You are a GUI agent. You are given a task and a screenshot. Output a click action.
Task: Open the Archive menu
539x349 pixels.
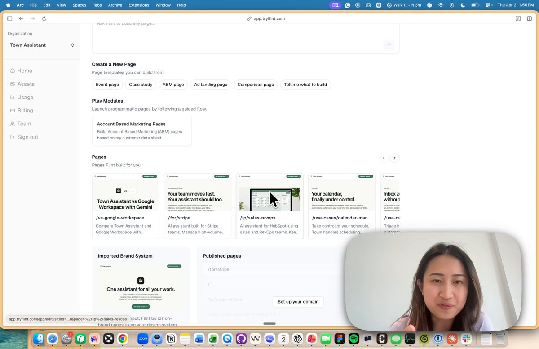[x=115, y=5]
